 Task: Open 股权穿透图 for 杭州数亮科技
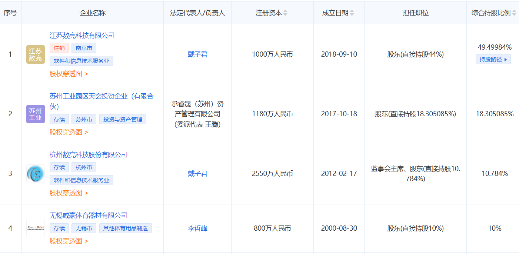[69, 193]
